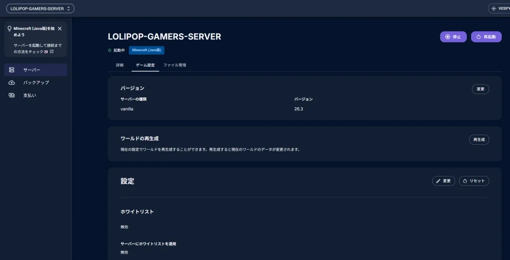The image size is (510, 260).
Task: Open the external link icon in tip
Action: 51,52
